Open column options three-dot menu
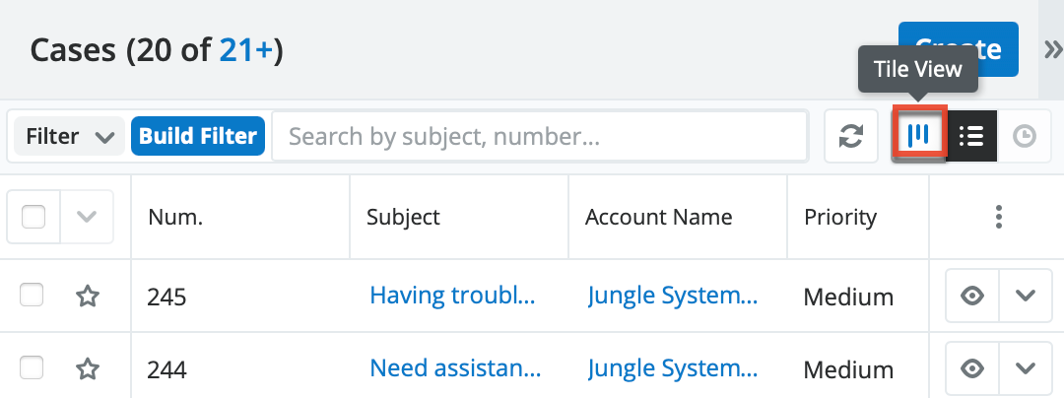This screenshot has height=398, width=1064. pyautogui.click(x=999, y=217)
